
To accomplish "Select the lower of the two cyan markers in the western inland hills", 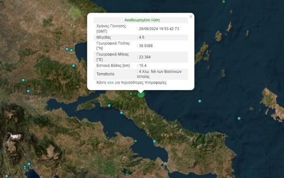I will [28, 91].
